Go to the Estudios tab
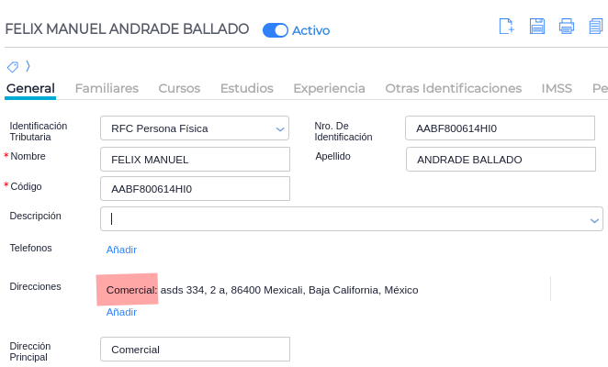This screenshot has width=608, height=367. coord(246,89)
